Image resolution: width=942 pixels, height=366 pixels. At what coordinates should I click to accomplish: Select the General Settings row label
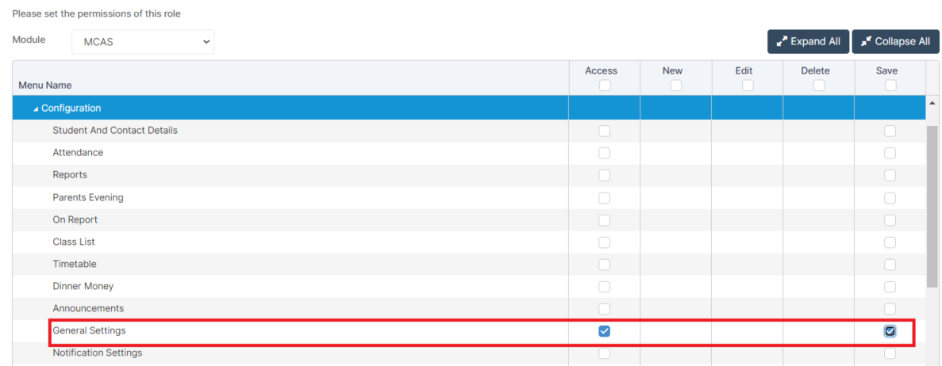[90, 330]
